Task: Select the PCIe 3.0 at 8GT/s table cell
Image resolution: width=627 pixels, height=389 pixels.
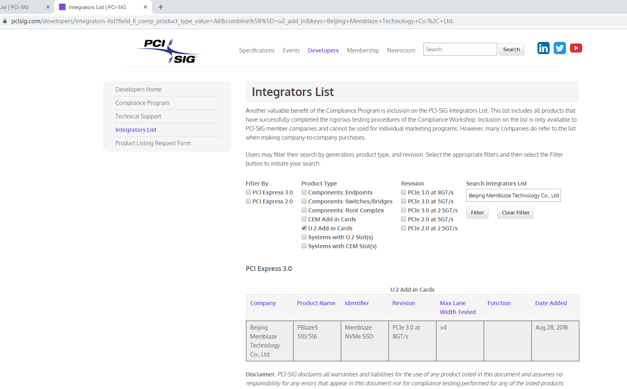Action: pyautogui.click(x=412, y=341)
